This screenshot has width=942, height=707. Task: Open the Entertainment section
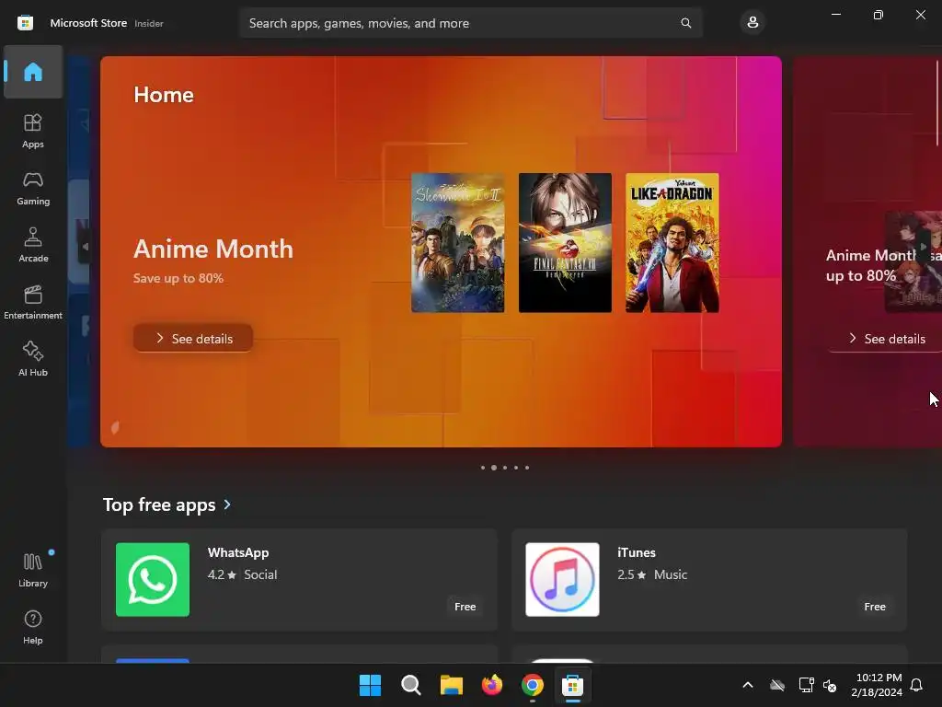pyautogui.click(x=33, y=302)
